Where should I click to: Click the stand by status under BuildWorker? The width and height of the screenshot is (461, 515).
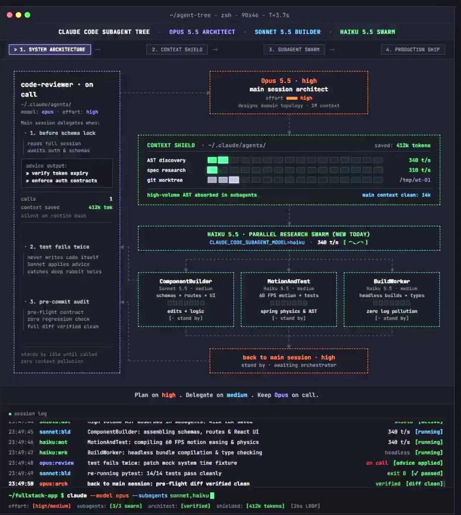tap(392, 318)
